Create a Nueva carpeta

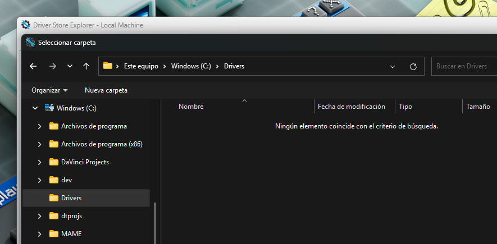point(106,90)
